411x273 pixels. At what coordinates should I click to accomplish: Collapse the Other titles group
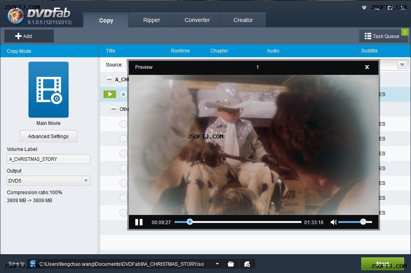coord(114,109)
